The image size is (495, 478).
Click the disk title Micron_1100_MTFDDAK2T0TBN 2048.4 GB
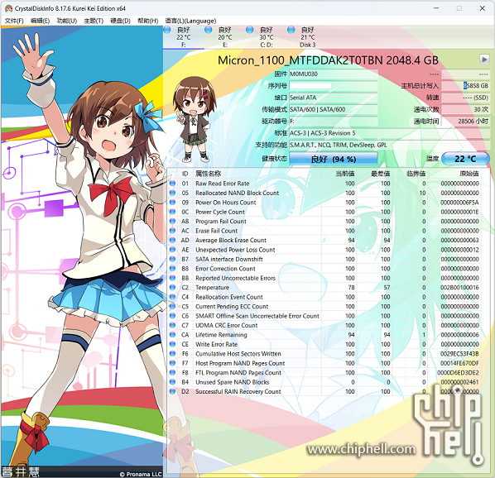click(x=328, y=60)
